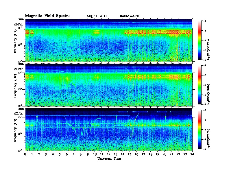This screenshot has height=177, width=229.
Task: Click hour label 8 on time axis
Action: (81, 154)
